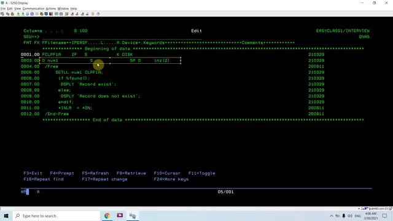393x221 pixels.
Task: Click the dark maroon toolbar icon
Action: (x=51, y=14)
